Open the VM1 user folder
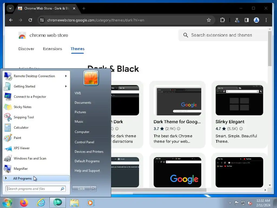Viewport: 277px width, 208px height. (78, 93)
